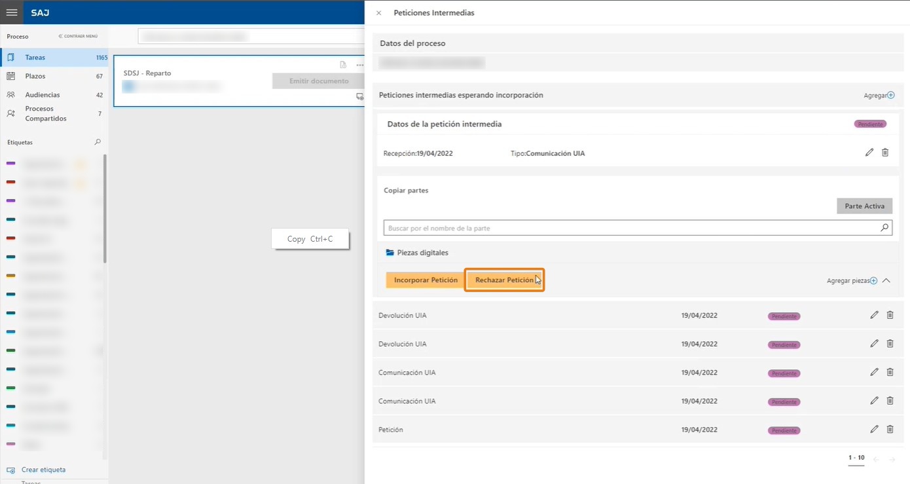Click the three-dots menu on SDSJ task card
This screenshot has width=910, height=484.
point(359,65)
